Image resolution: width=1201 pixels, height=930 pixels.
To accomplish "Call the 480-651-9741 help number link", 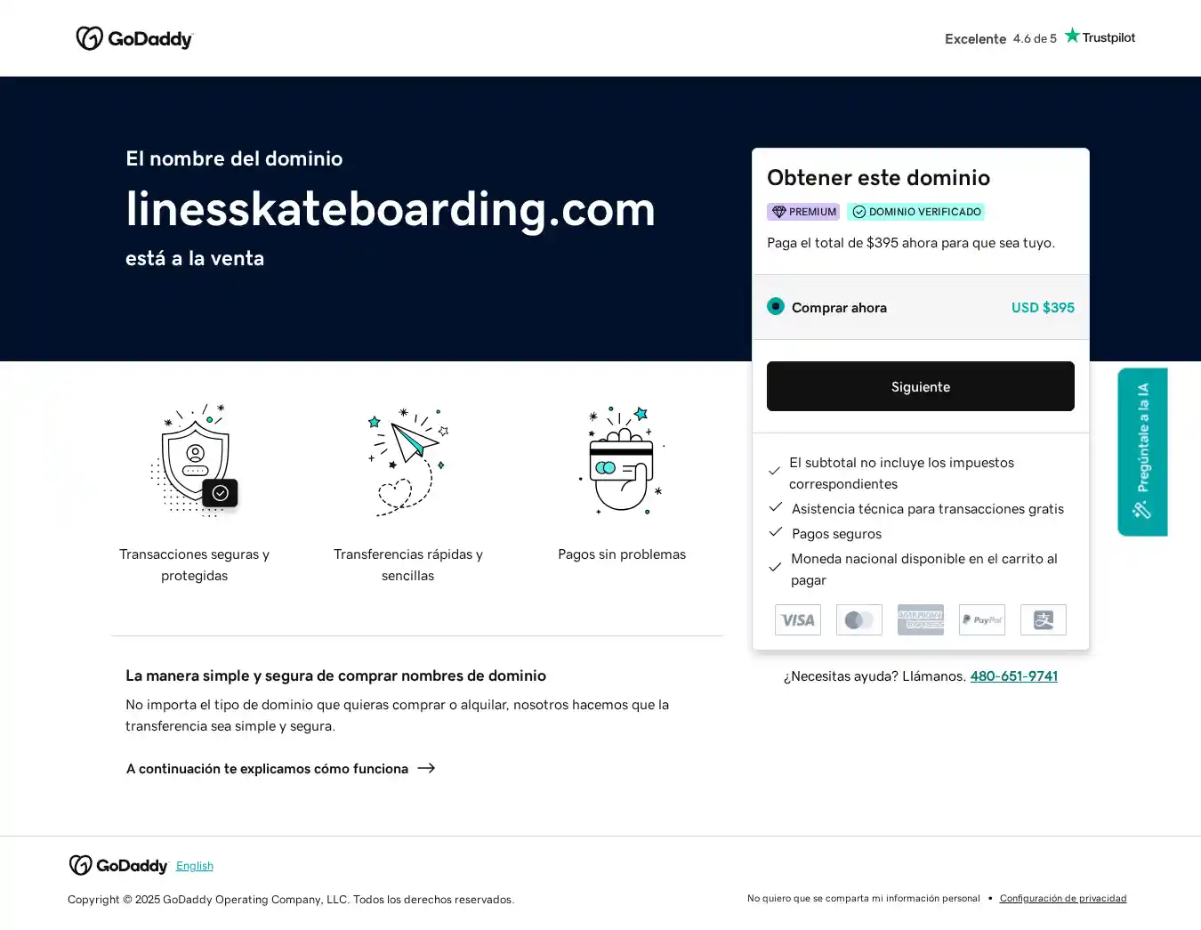I will tap(1014, 676).
